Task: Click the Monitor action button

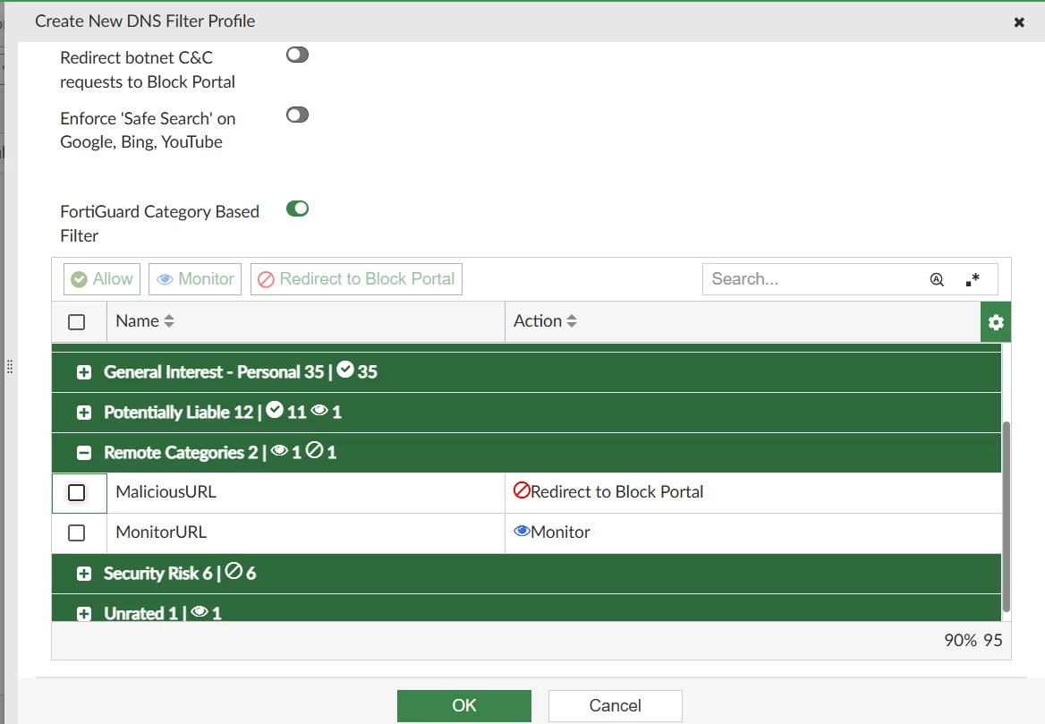Action: [x=195, y=278]
